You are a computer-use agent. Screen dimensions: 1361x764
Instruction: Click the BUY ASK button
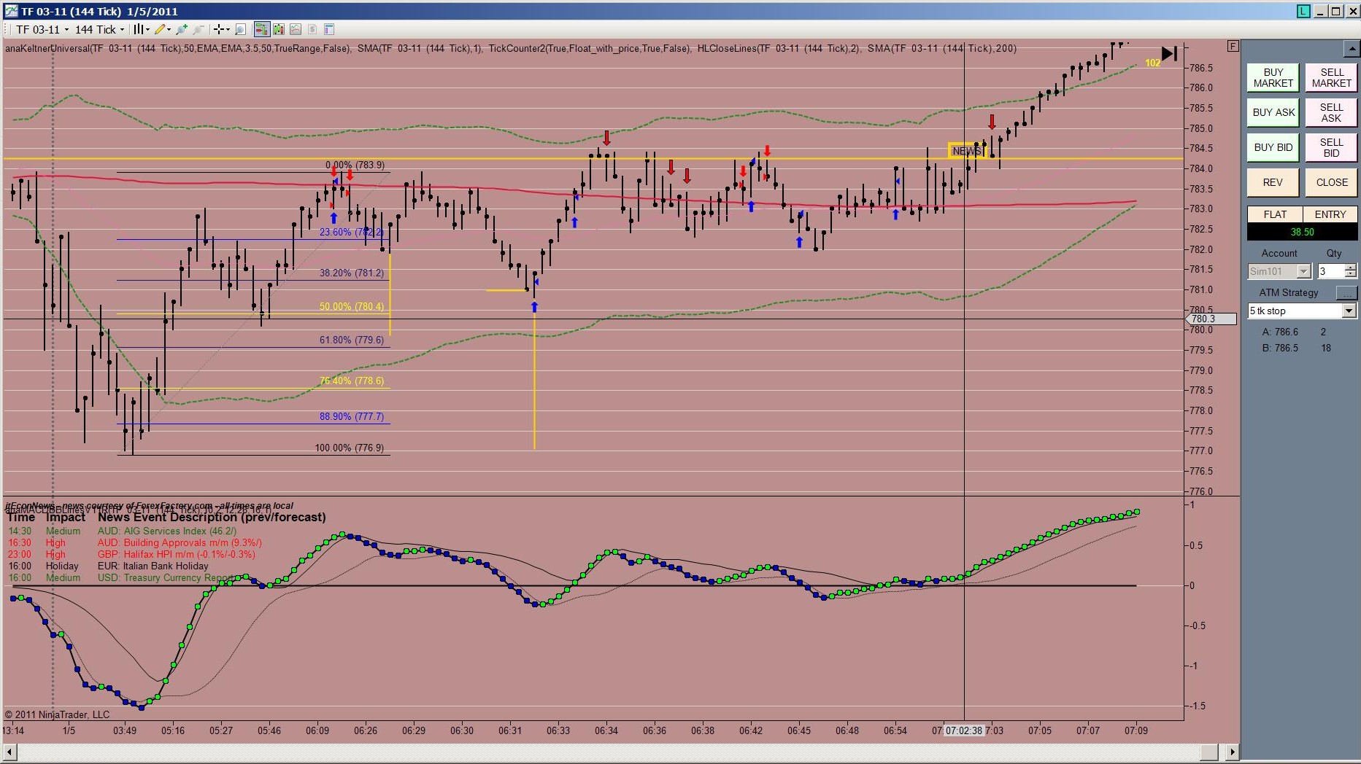click(1273, 112)
